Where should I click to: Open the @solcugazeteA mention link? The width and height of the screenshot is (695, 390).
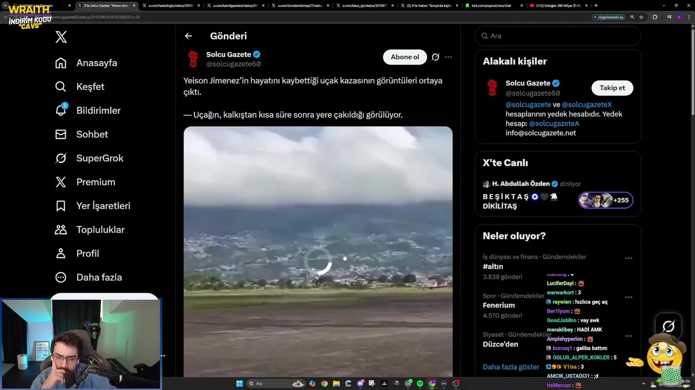tap(554, 123)
